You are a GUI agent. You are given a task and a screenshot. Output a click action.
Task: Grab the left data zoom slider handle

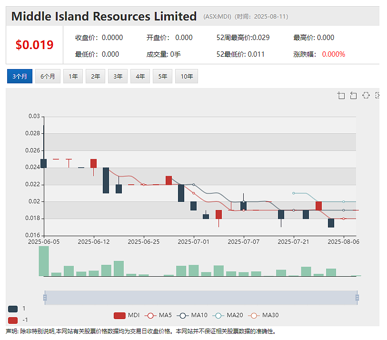click(45, 298)
